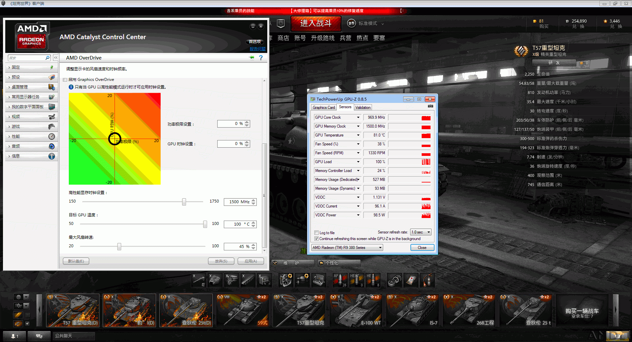This screenshot has height=342, width=632.
Task: Open the 商店 shop menu
Action: [283, 38]
